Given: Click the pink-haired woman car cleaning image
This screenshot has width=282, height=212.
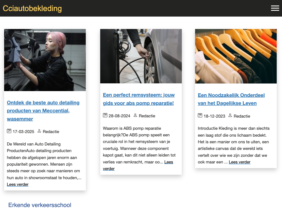Looking at the screenshot, I should [x=45, y=60].
